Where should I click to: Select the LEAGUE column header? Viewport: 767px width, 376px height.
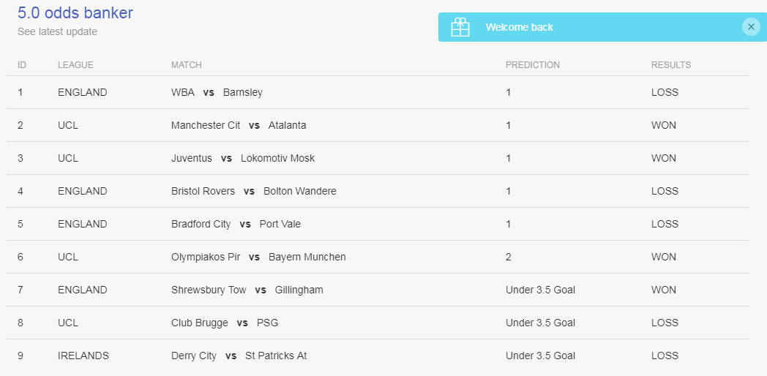coord(75,65)
